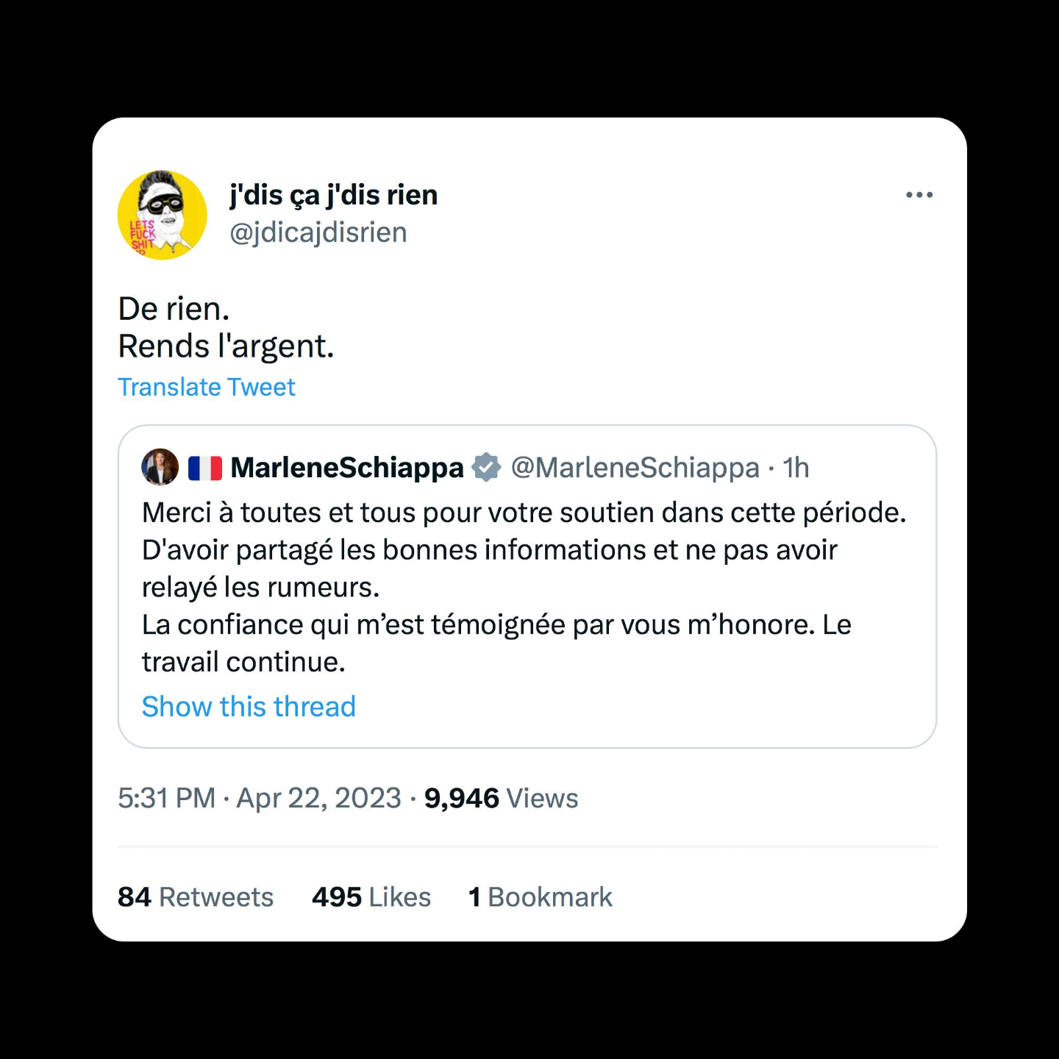Click the verified badge next to MarleneSchiappa

click(486, 467)
